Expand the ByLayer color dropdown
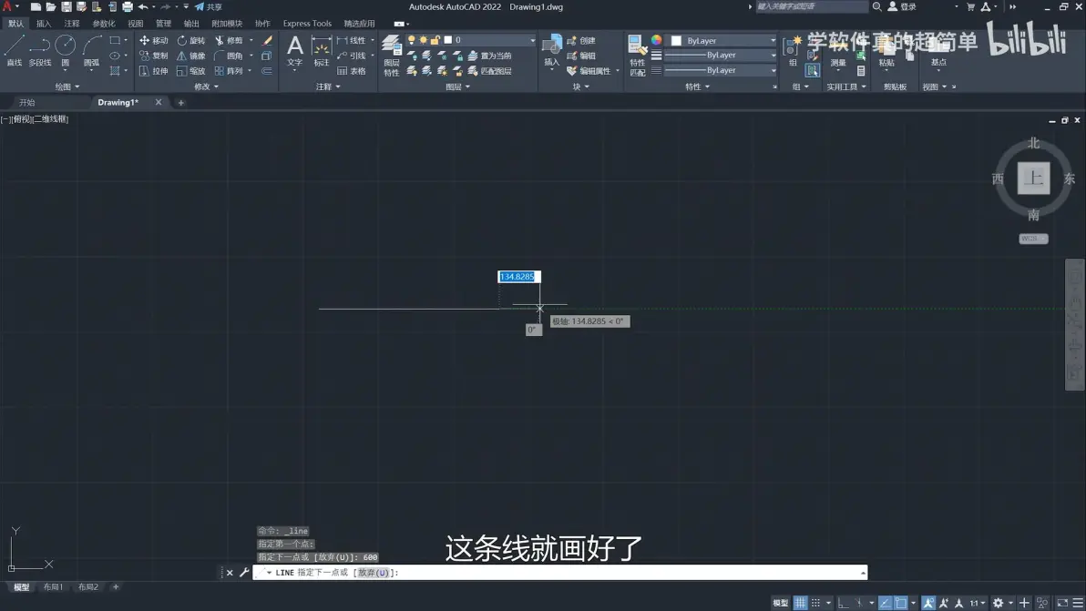 (724, 41)
